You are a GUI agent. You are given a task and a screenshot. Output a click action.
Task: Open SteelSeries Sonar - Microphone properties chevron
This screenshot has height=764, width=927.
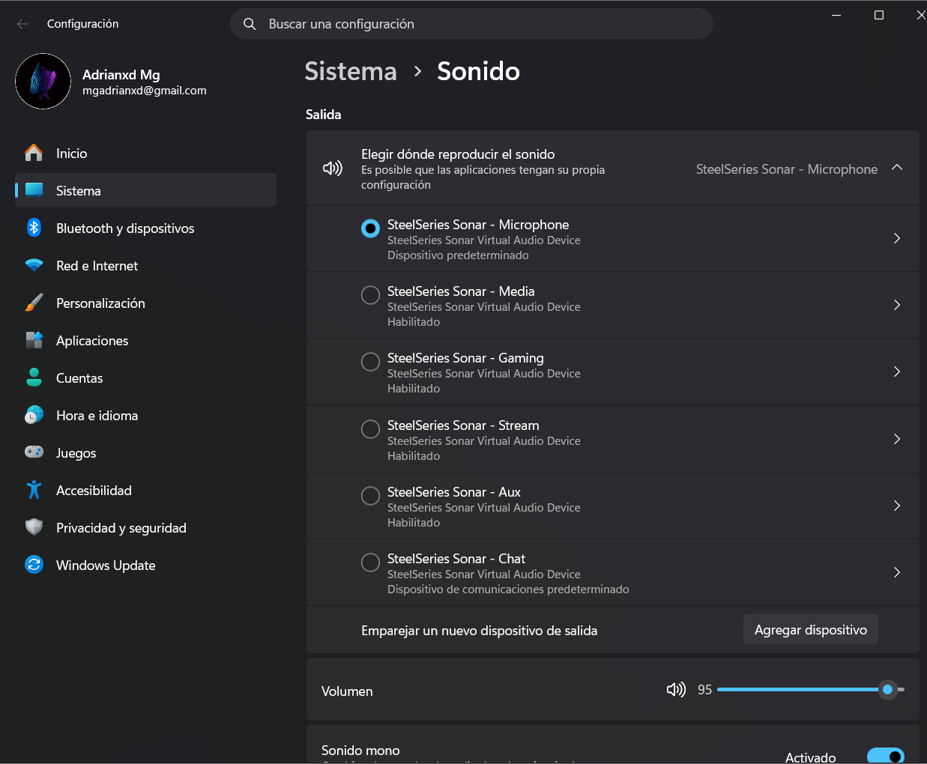(x=897, y=238)
